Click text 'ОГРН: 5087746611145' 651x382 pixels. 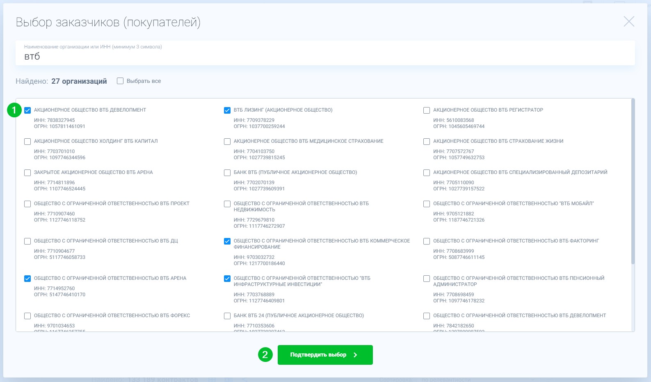point(459,257)
